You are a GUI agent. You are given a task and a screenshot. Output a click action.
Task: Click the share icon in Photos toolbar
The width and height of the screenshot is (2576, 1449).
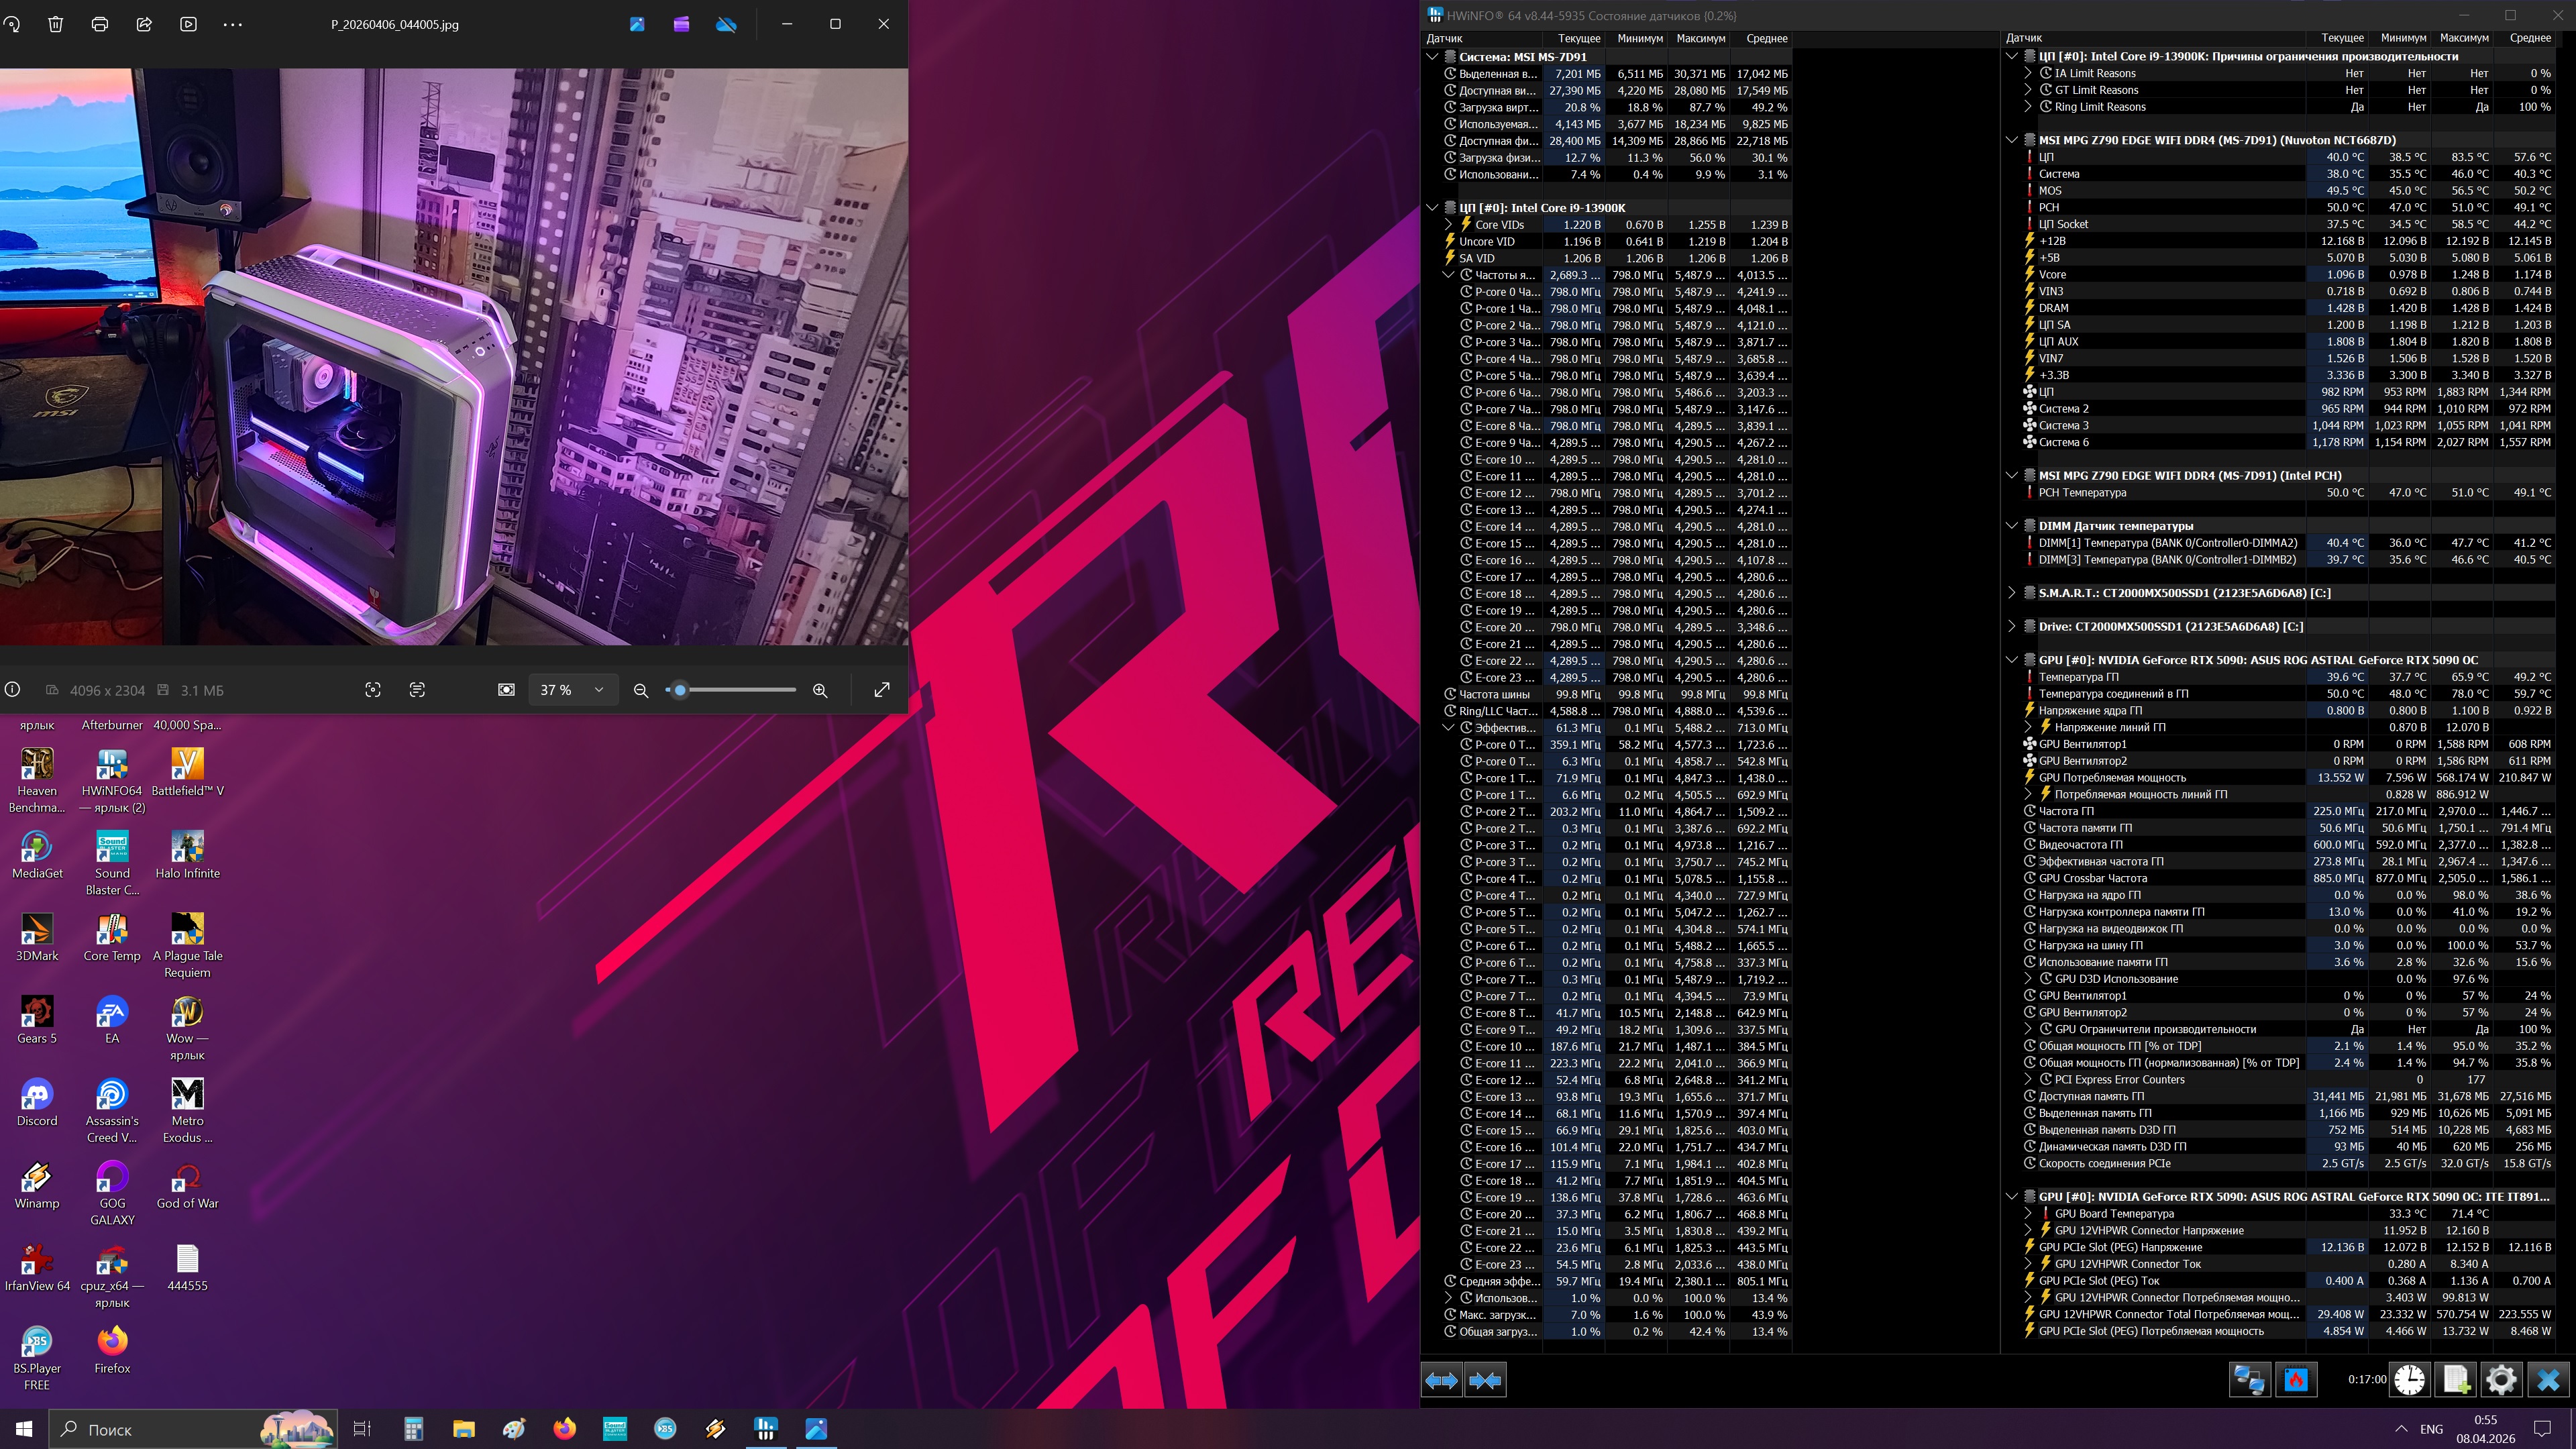(144, 24)
